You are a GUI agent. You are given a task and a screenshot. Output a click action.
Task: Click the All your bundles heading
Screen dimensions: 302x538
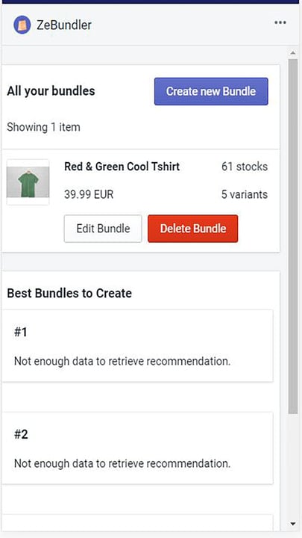point(51,91)
